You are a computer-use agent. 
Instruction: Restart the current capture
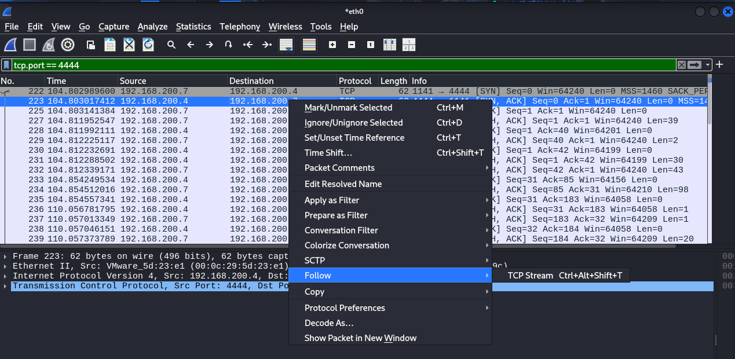click(x=49, y=45)
